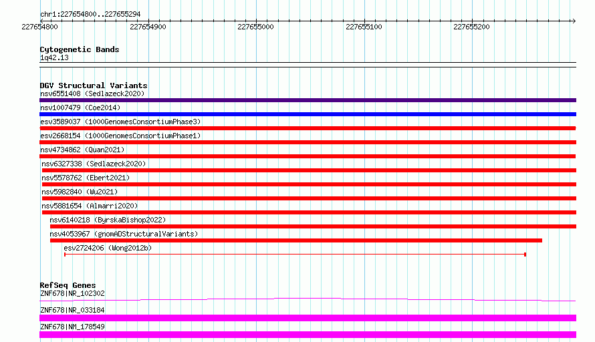Click the thin magenta NR_102302 transcript line

point(308,299)
